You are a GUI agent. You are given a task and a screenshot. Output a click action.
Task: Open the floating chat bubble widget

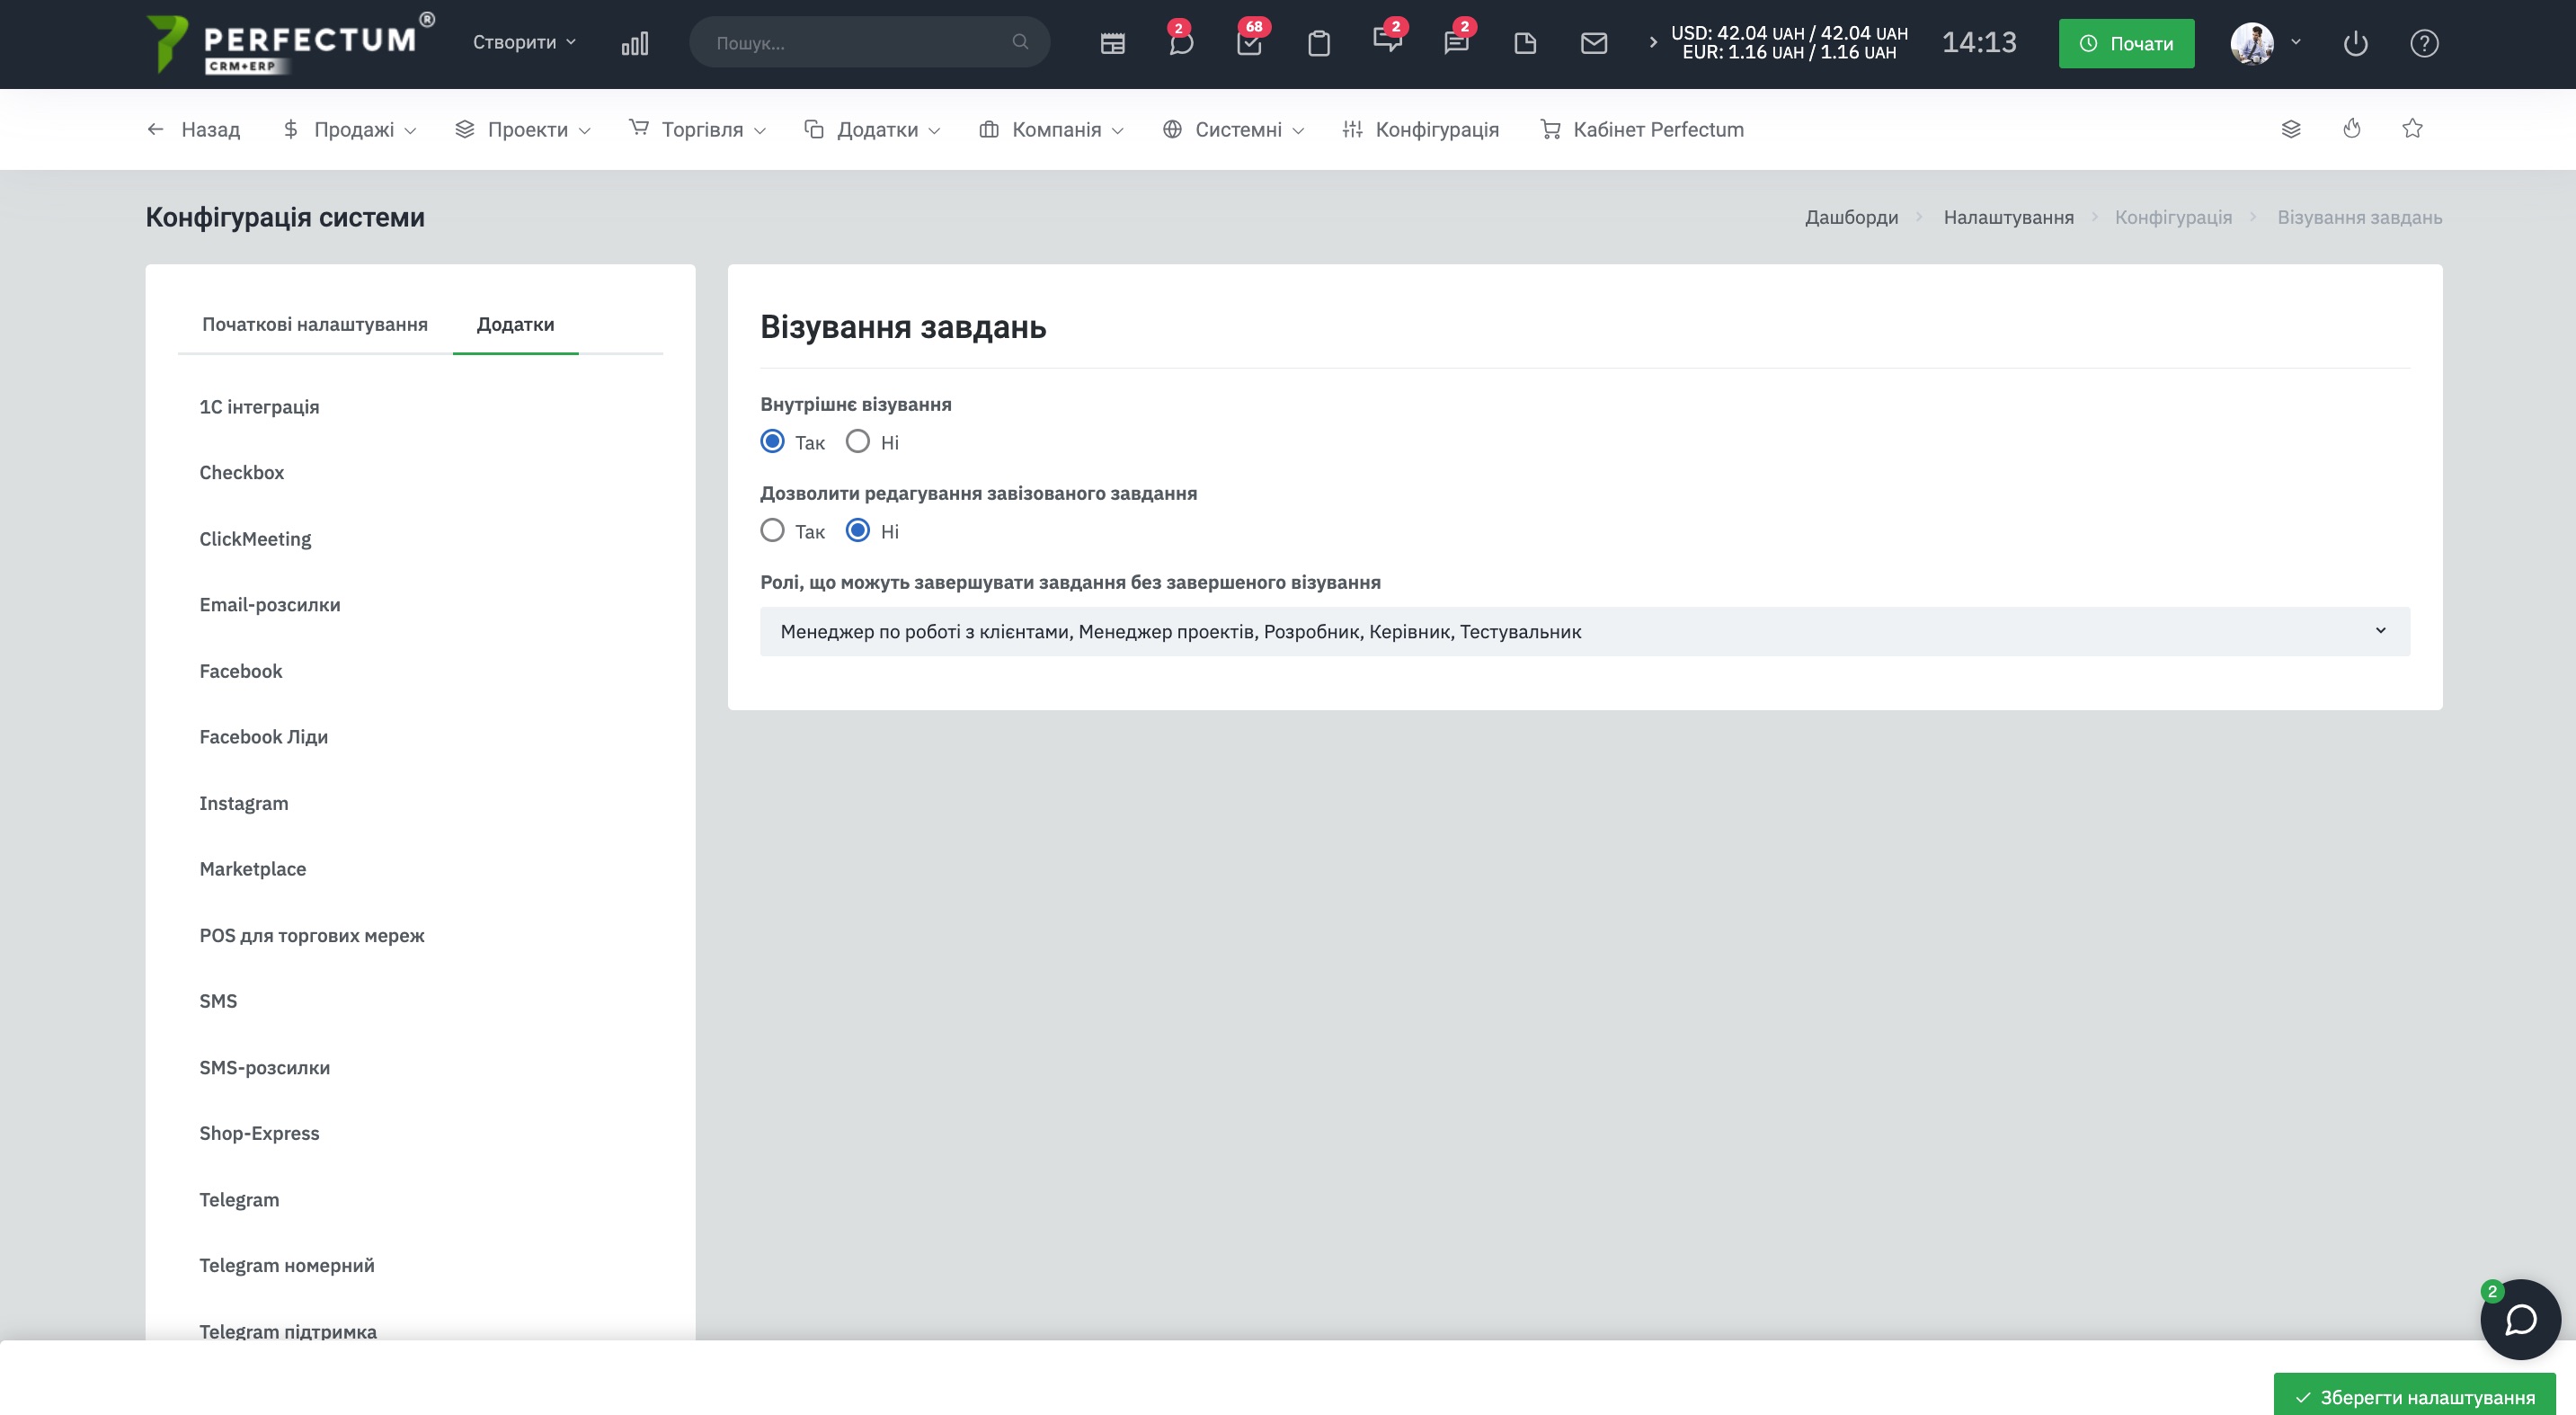pos(2519,1319)
